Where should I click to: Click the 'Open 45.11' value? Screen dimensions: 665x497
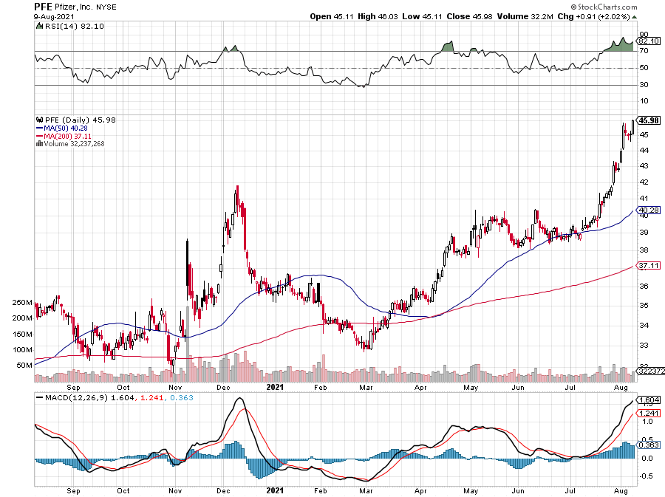point(332,16)
